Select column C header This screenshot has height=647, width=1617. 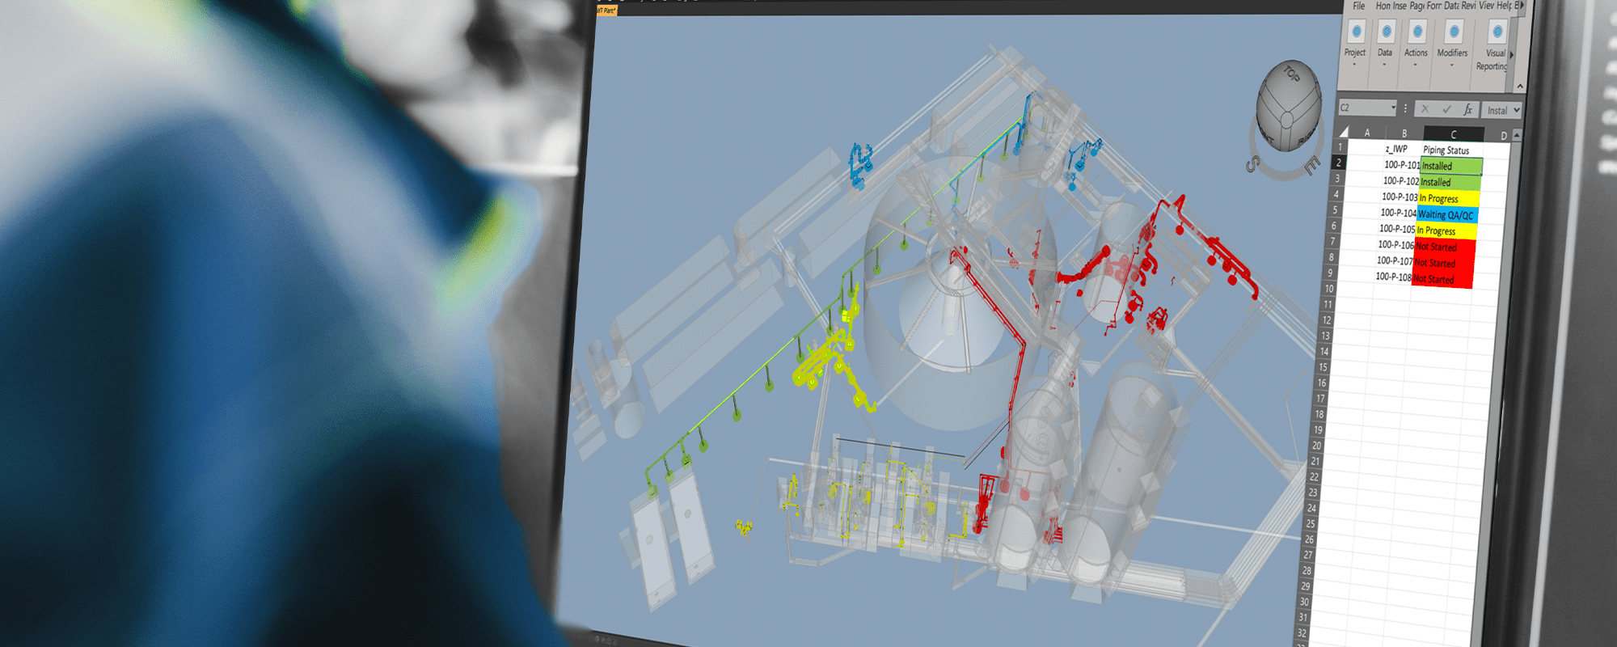[1453, 134]
